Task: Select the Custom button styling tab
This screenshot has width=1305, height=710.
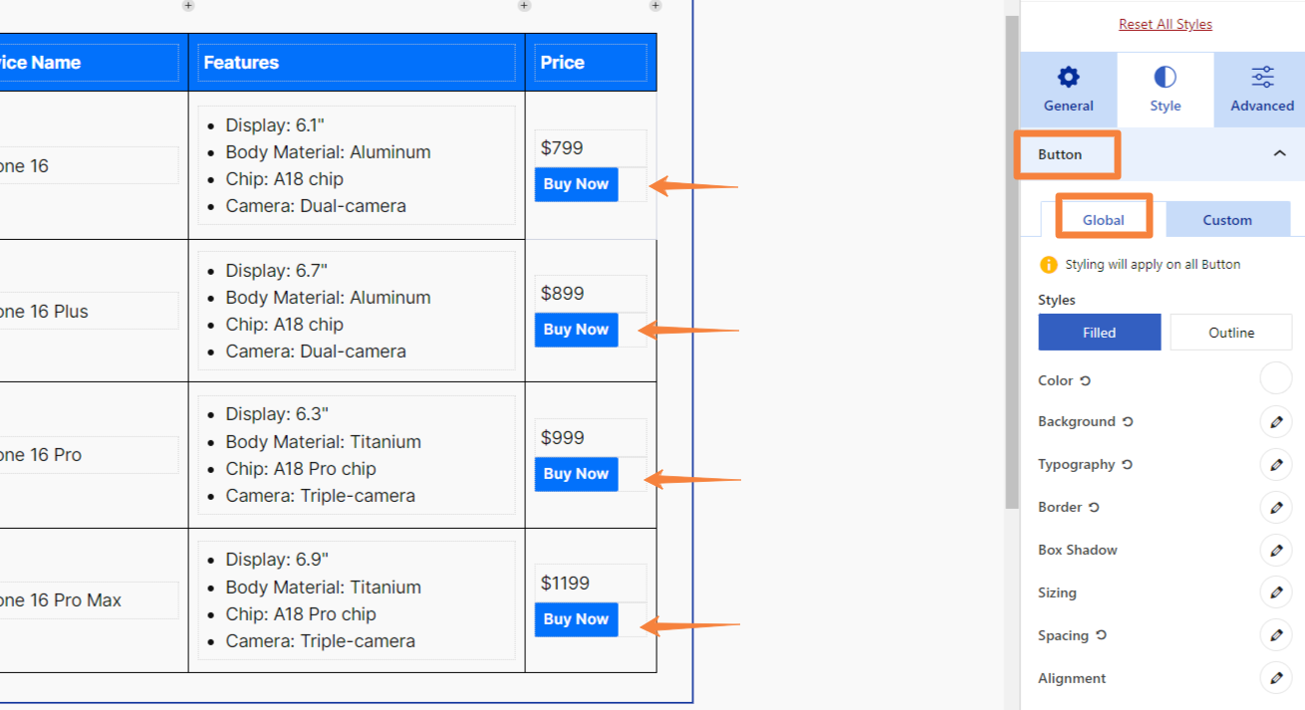Action: [1227, 220]
